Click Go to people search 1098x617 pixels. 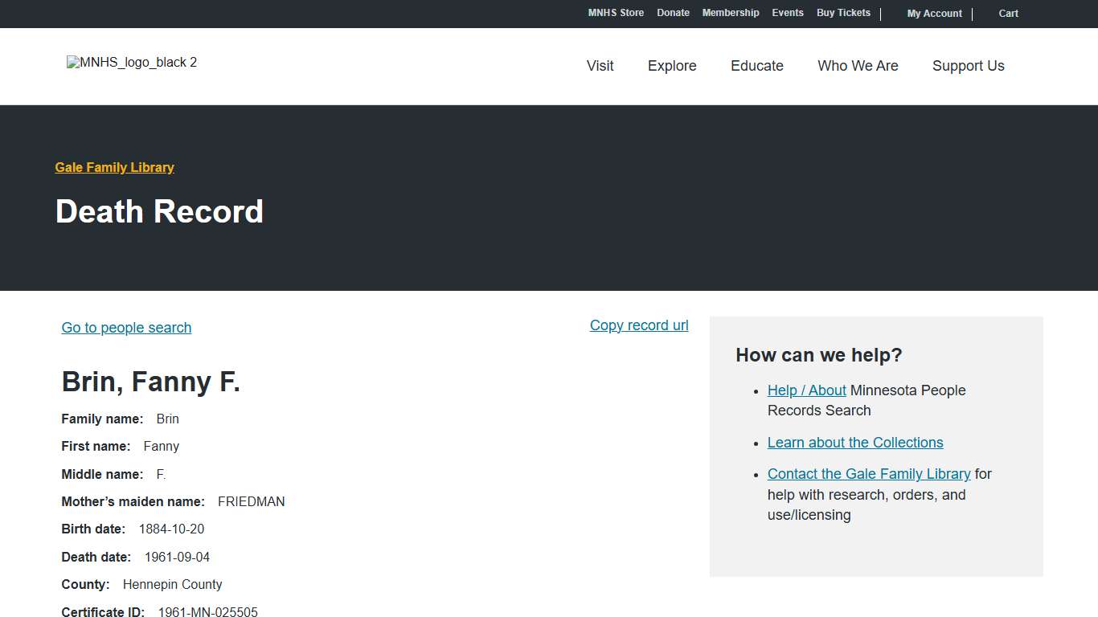click(126, 328)
